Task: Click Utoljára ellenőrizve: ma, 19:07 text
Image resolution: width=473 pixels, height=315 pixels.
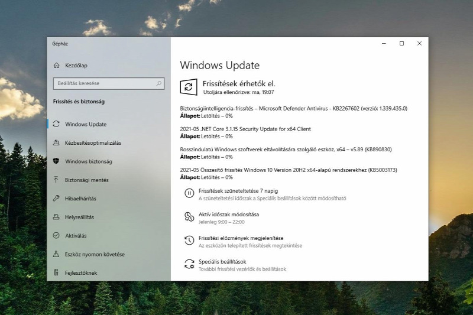Action: [238, 92]
